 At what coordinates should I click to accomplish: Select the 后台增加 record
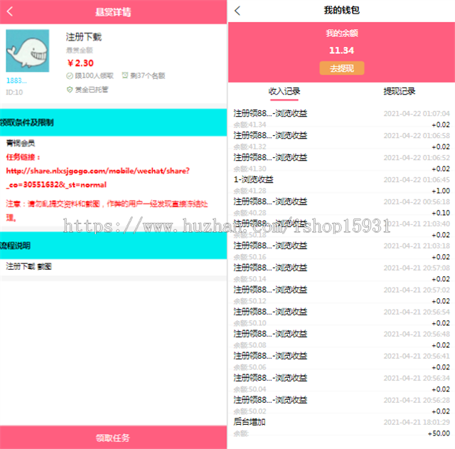pos(341,428)
